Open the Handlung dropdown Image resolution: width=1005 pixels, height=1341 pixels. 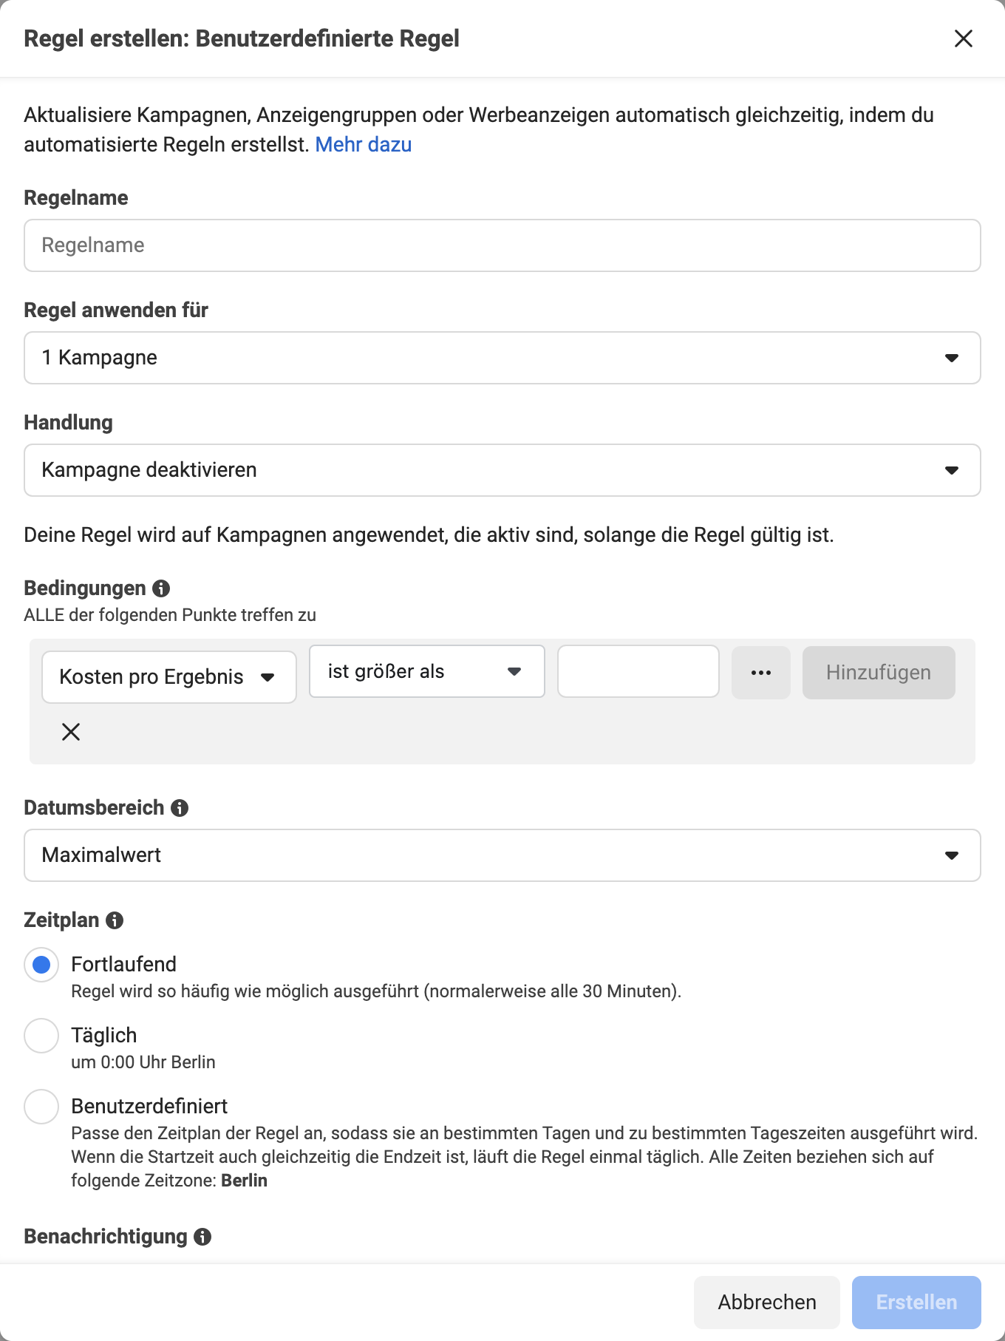click(502, 470)
